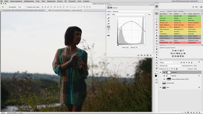Screen dimensions: 203x114
Task: Select the Eyedropper tool in the toolbar
Action: pos(156,27)
